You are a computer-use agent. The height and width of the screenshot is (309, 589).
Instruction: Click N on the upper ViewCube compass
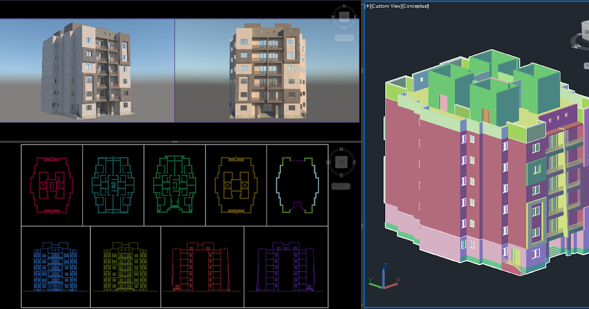click(x=344, y=6)
